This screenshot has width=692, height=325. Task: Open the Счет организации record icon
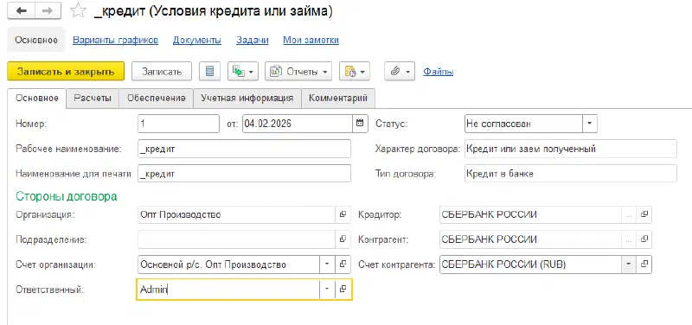pos(343,264)
